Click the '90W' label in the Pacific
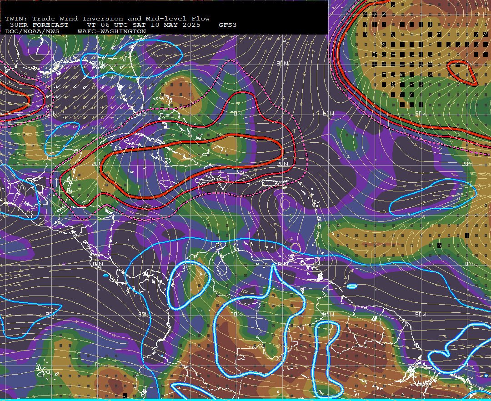The height and width of the screenshot is (401, 491). pyautogui.click(x=51, y=314)
